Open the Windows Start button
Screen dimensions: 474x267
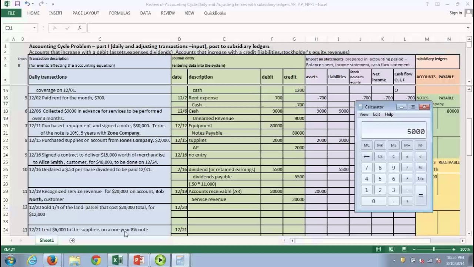coord(10,260)
